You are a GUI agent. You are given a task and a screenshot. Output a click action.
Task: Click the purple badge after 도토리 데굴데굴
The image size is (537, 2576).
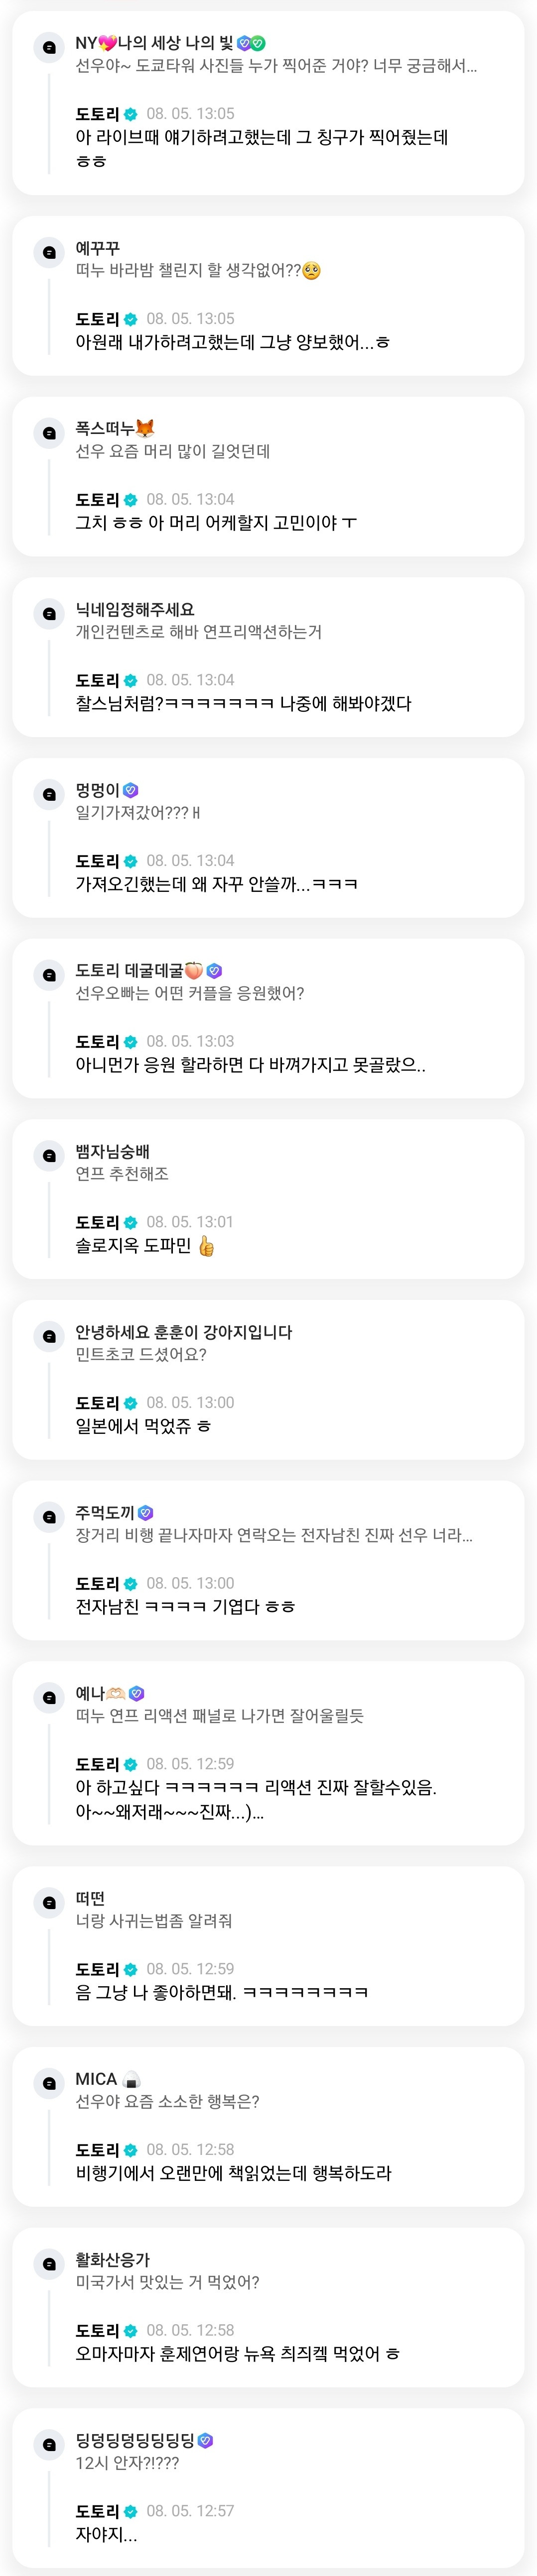click(214, 970)
